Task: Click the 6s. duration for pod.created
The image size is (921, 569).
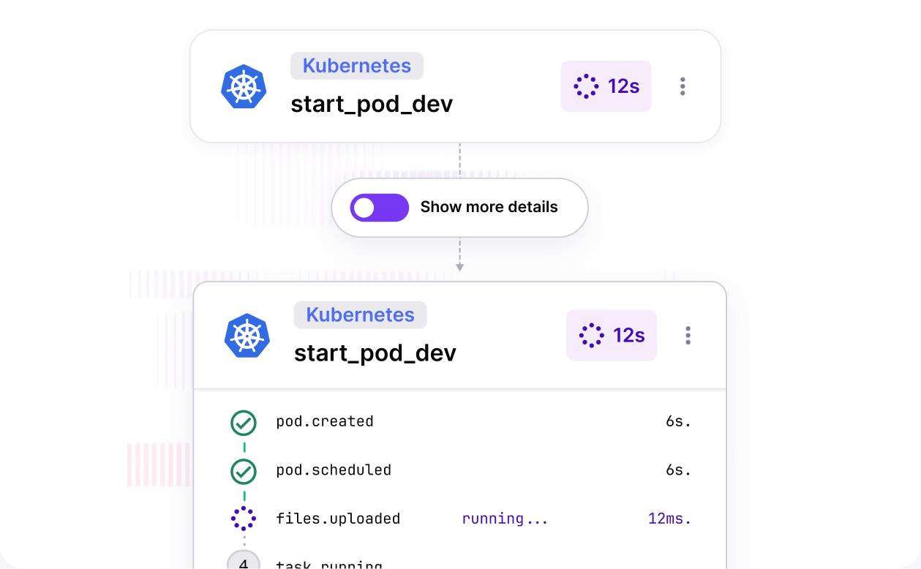Action: [678, 421]
